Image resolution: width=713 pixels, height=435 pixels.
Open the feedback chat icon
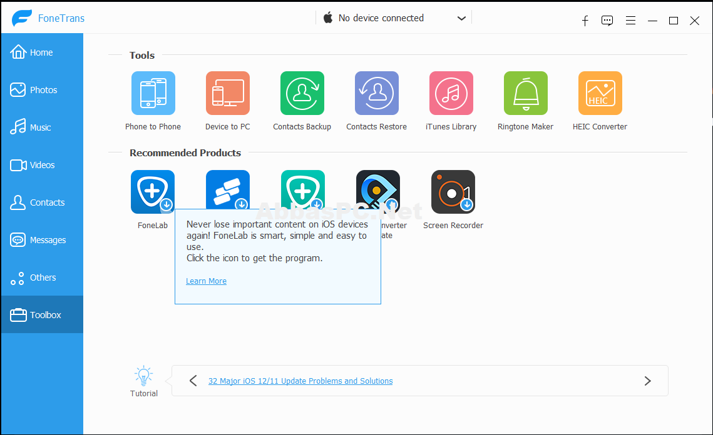(607, 21)
